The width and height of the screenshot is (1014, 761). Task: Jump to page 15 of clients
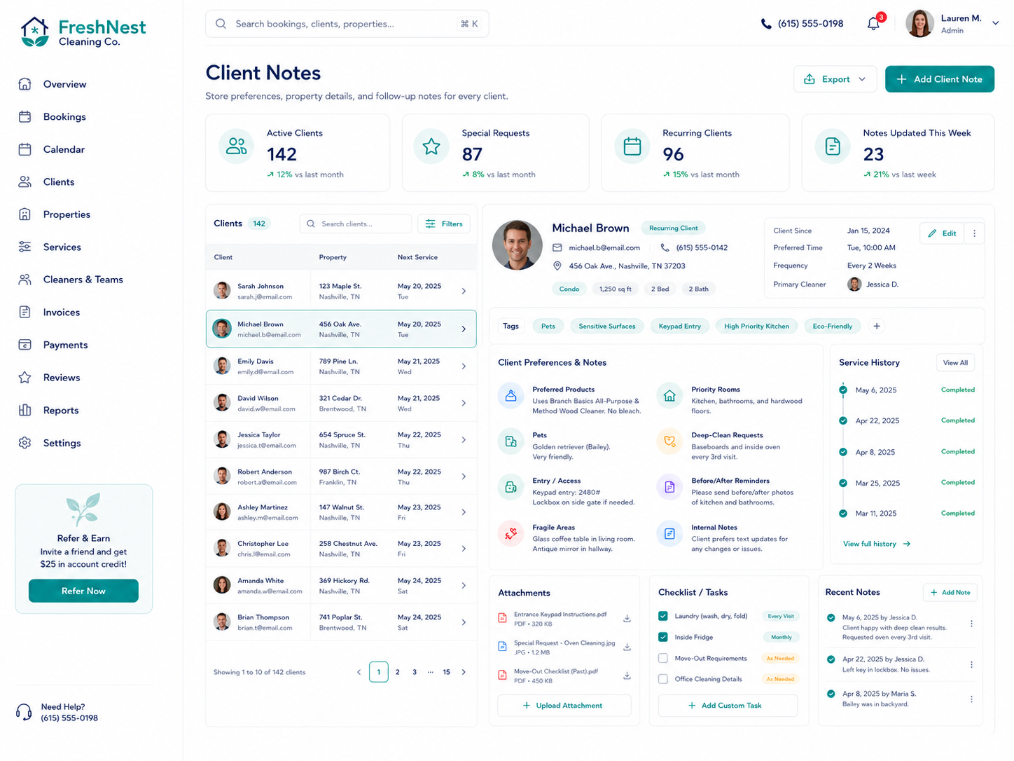446,672
